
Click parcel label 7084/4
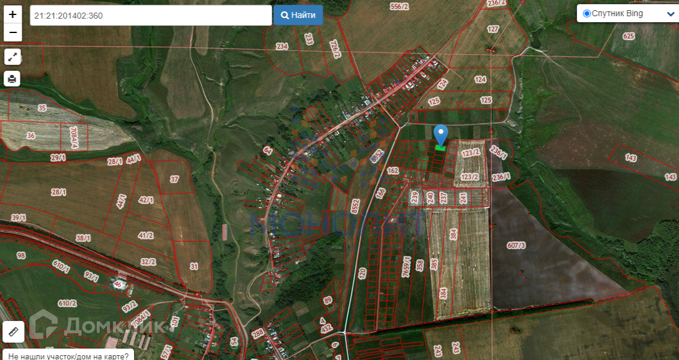pyautogui.click(x=74, y=137)
